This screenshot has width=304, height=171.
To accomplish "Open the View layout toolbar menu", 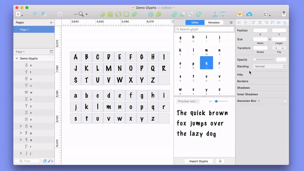I will point(267,14).
